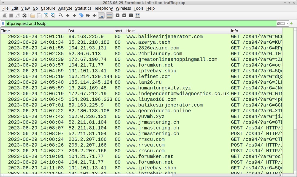Select the 14:04:59 www.iptvebay.shop row
The width and height of the screenshot is (297, 177).
[x=141, y=71]
